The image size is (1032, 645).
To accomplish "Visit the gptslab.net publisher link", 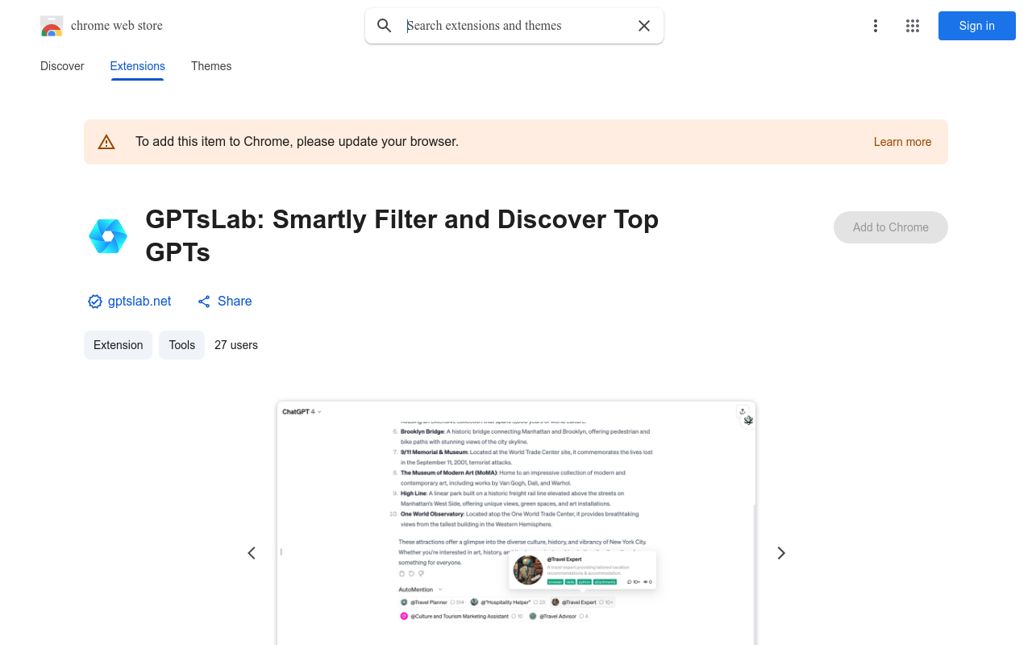I will tap(139, 301).
